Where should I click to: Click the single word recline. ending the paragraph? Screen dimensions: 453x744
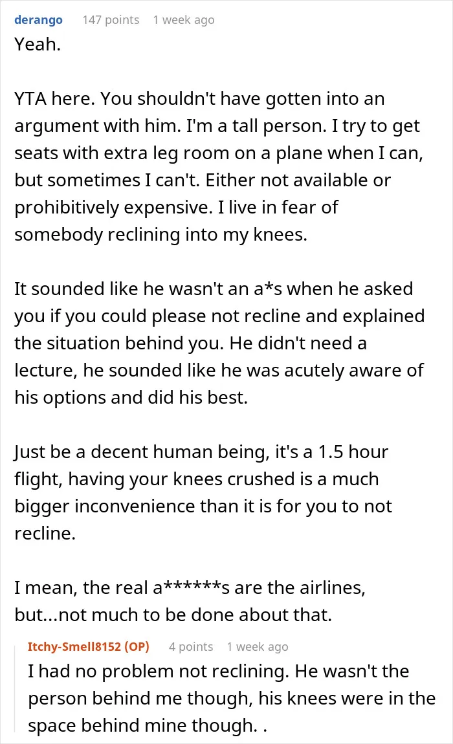[x=45, y=533]
